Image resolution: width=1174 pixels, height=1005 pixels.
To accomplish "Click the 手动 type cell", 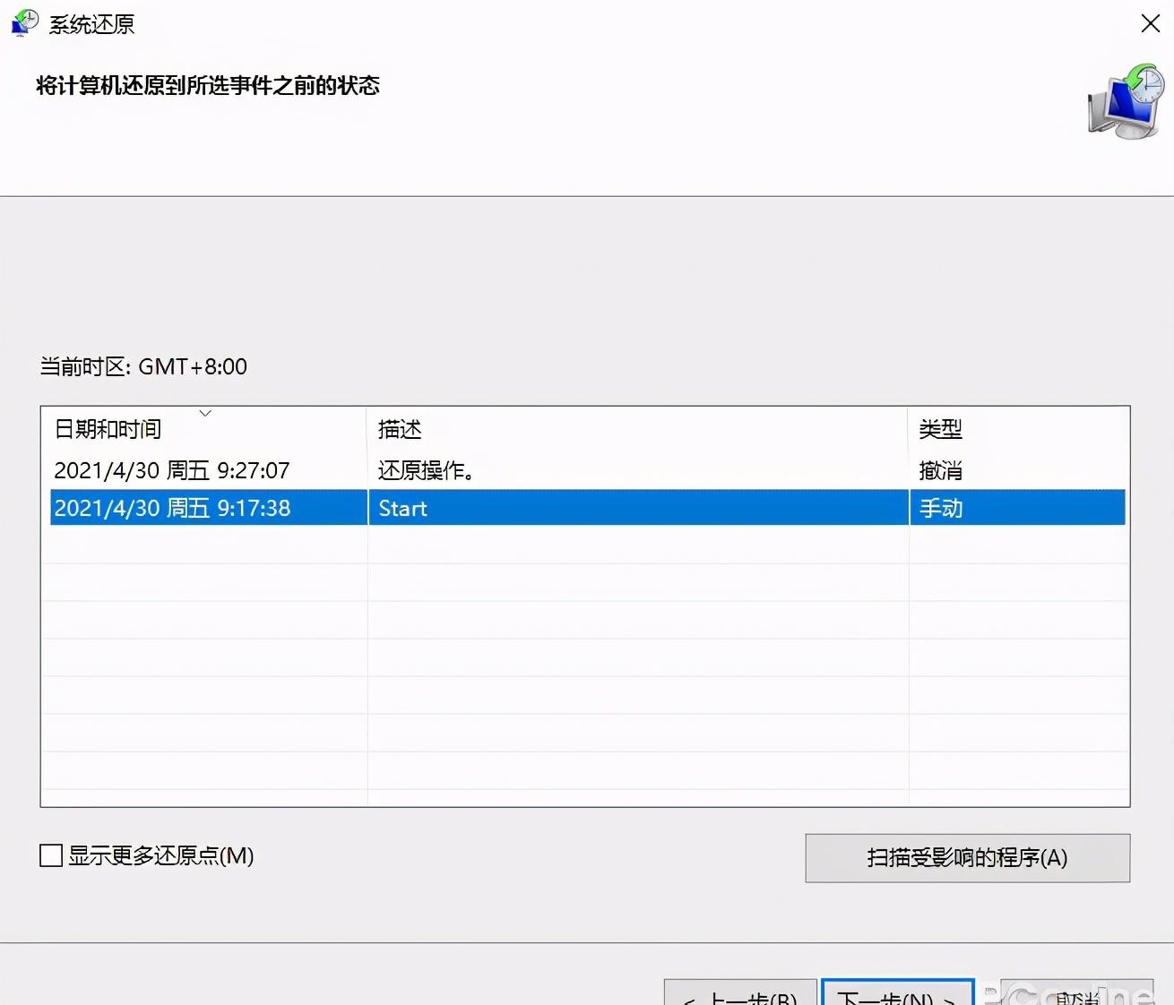I will pos(941,508).
